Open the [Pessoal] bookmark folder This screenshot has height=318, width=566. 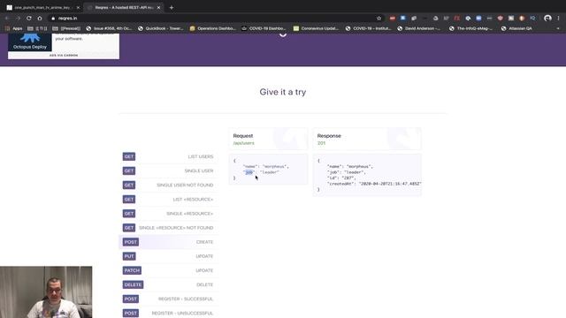(x=66, y=28)
